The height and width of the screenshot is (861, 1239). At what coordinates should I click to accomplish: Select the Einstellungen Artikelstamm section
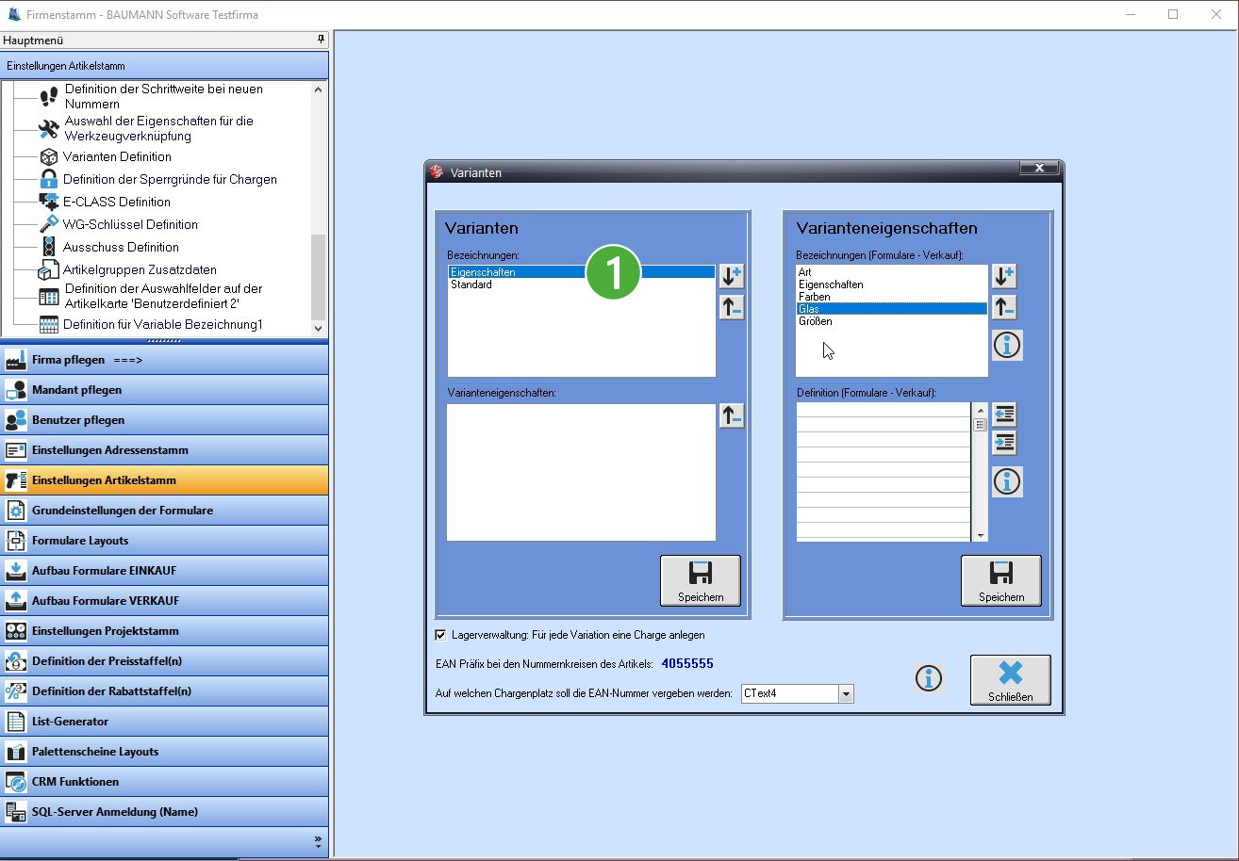click(x=165, y=480)
